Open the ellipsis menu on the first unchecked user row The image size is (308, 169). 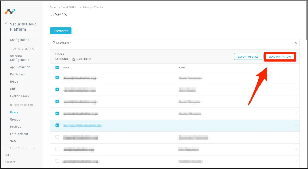[x=296, y=137]
